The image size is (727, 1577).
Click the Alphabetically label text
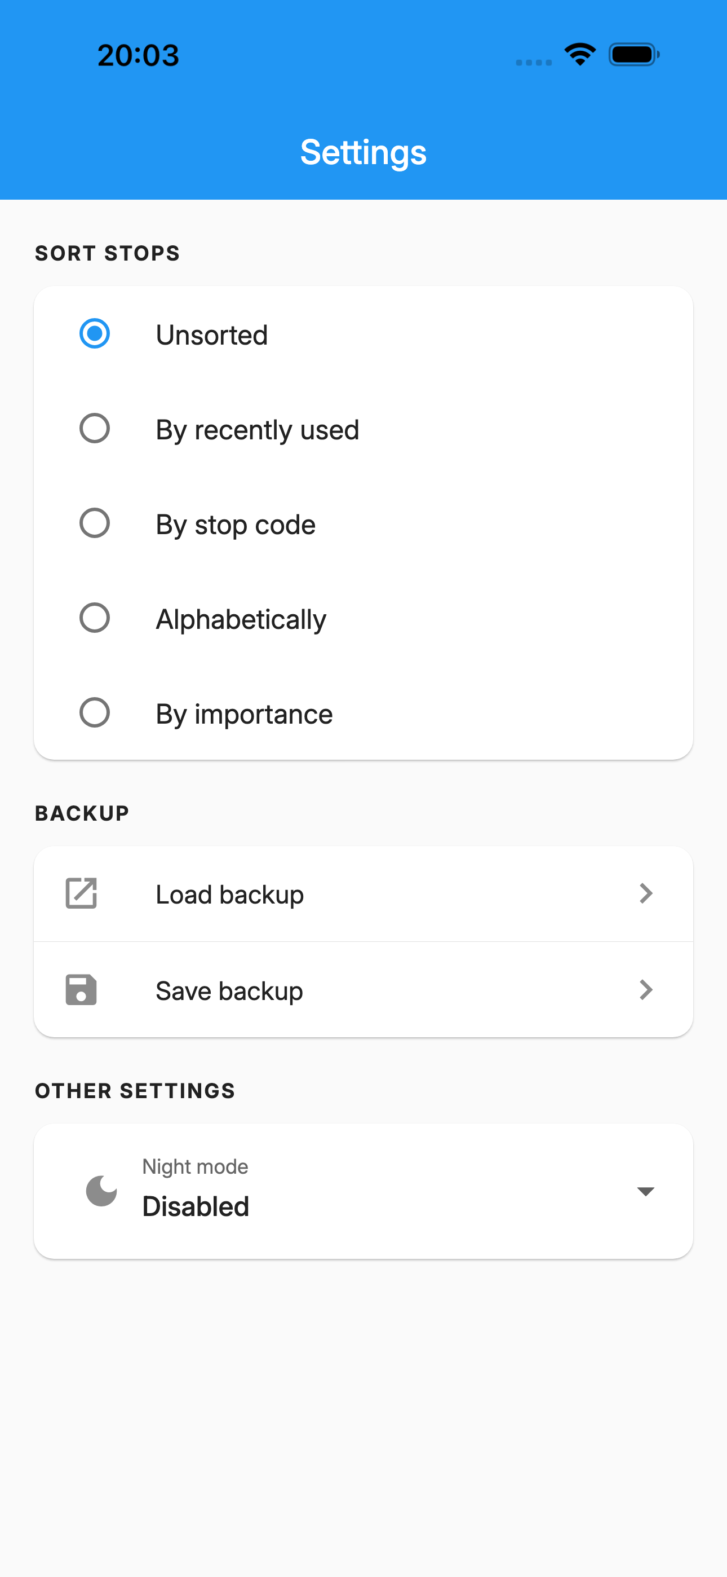click(241, 619)
